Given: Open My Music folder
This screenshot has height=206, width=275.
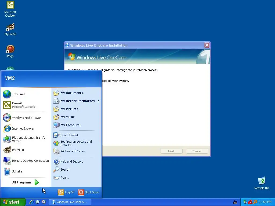Looking at the screenshot, I should coord(77,117).
